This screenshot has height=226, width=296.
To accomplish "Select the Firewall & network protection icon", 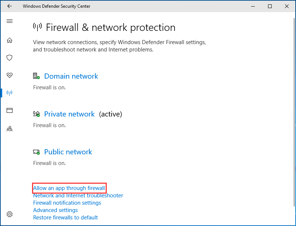I will click(10, 93).
